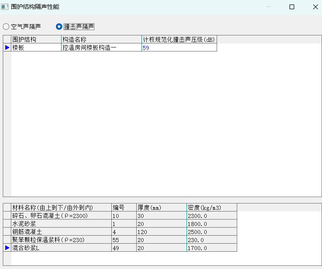Click the blue row arrow beside 楼板

coord(7,47)
